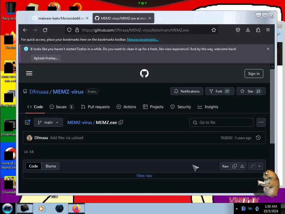
Task: Copy raw file contents icon
Action: coord(234,166)
